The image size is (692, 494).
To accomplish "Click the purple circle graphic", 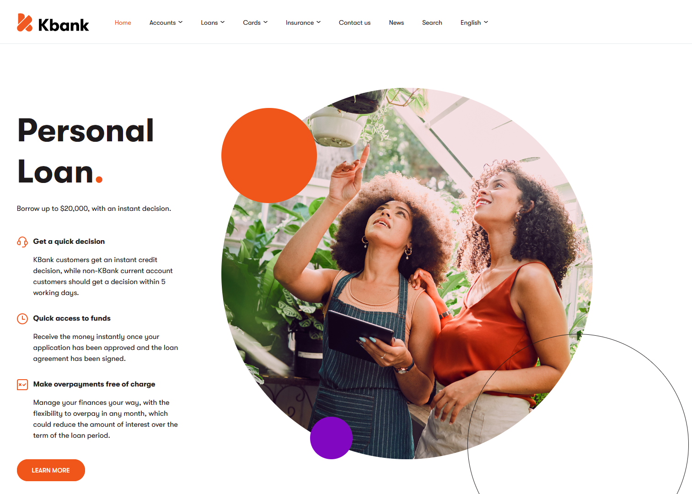I will 331,438.
